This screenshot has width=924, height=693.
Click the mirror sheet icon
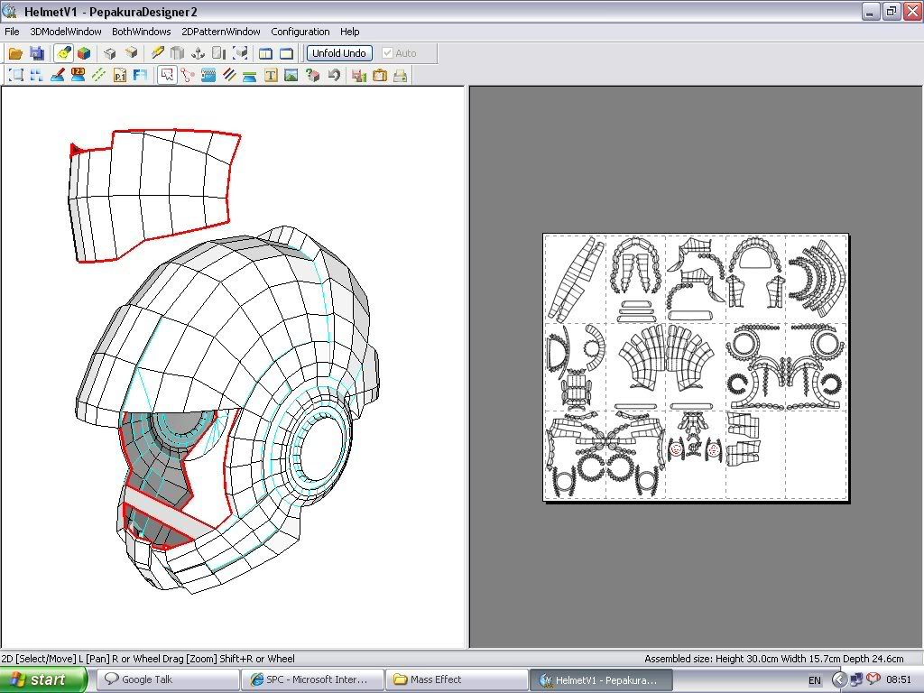218,53
